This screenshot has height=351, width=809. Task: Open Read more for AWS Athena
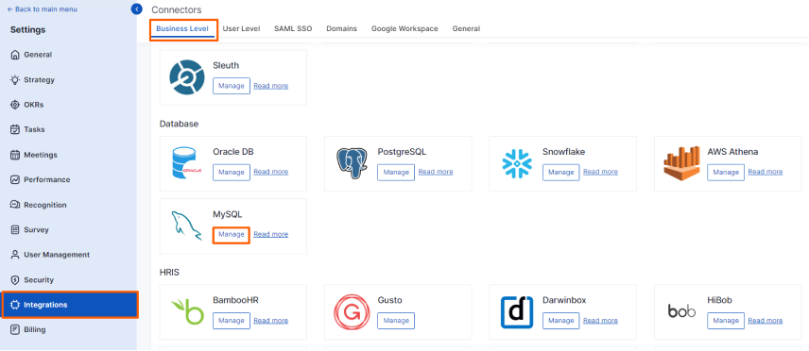pos(766,172)
